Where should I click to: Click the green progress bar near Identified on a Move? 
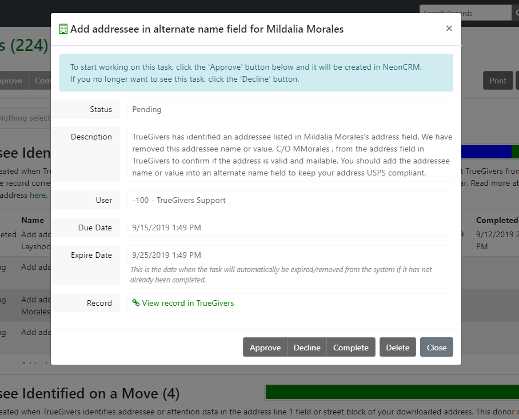[392, 392]
